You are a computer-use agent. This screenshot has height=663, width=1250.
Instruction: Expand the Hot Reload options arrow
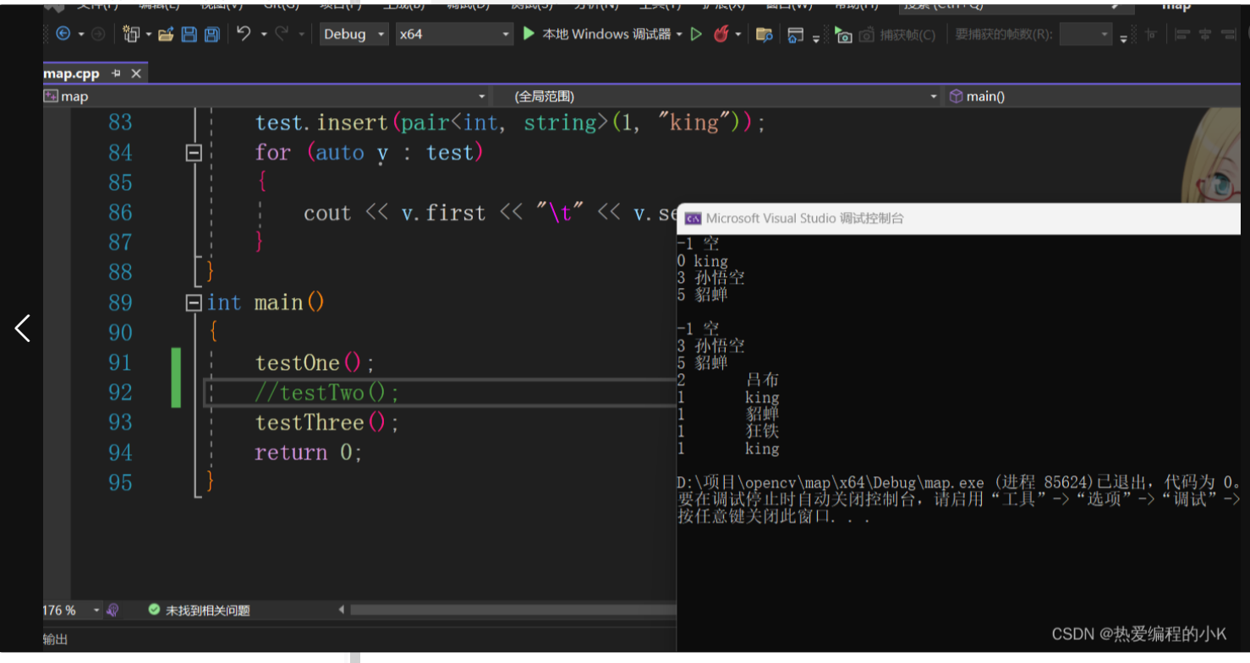[738, 35]
